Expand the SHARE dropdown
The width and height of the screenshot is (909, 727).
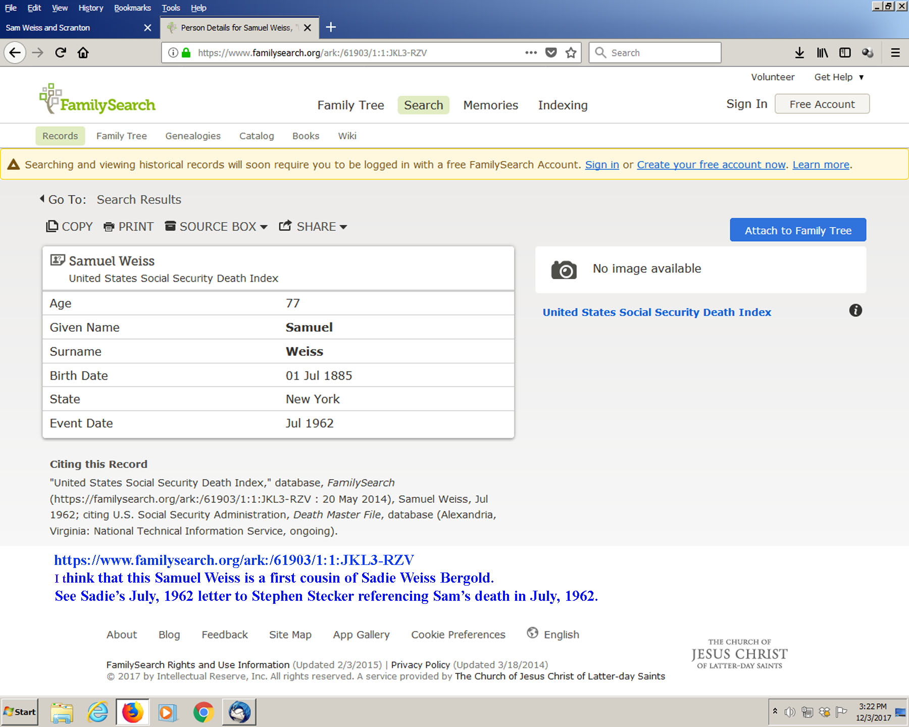pos(313,227)
